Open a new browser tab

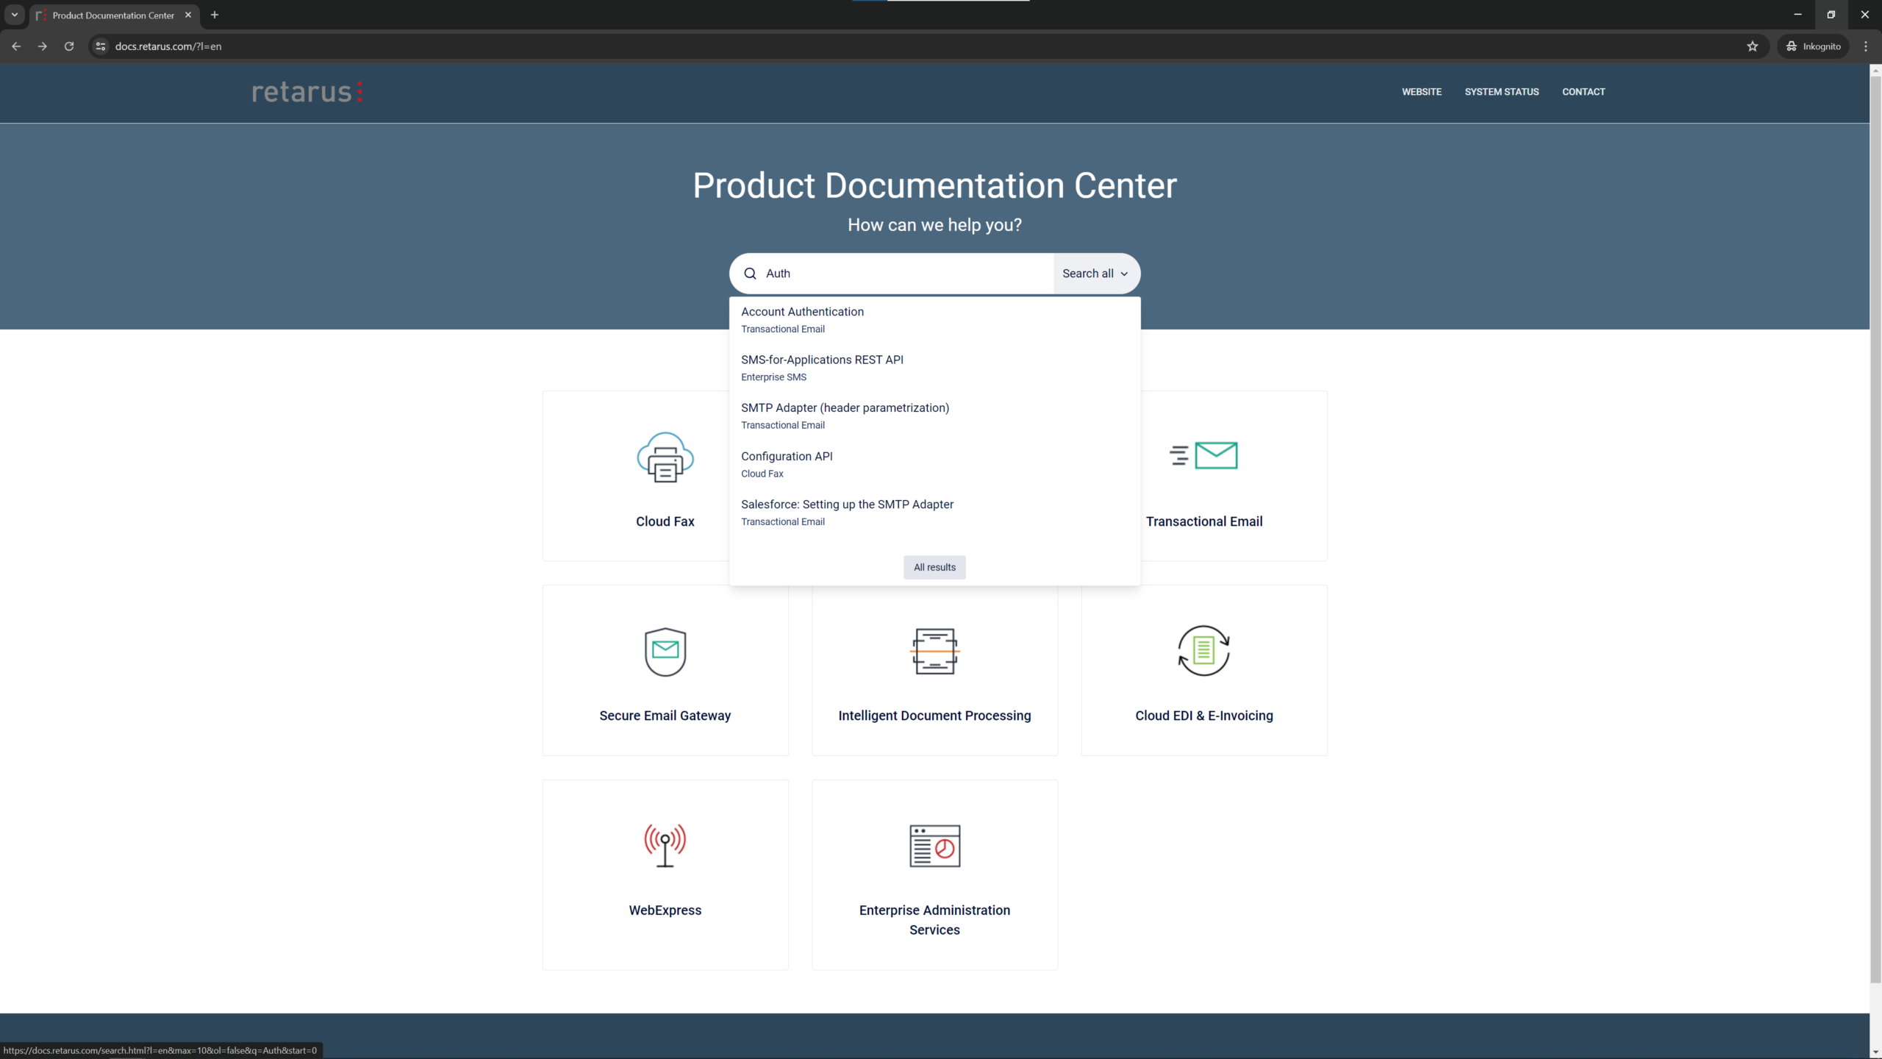click(x=215, y=15)
